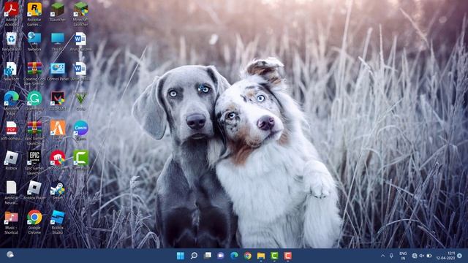Viewport: 468px width, 263px height.
Task: Launch Google Chrome from the taskbar
Action: 247,256
